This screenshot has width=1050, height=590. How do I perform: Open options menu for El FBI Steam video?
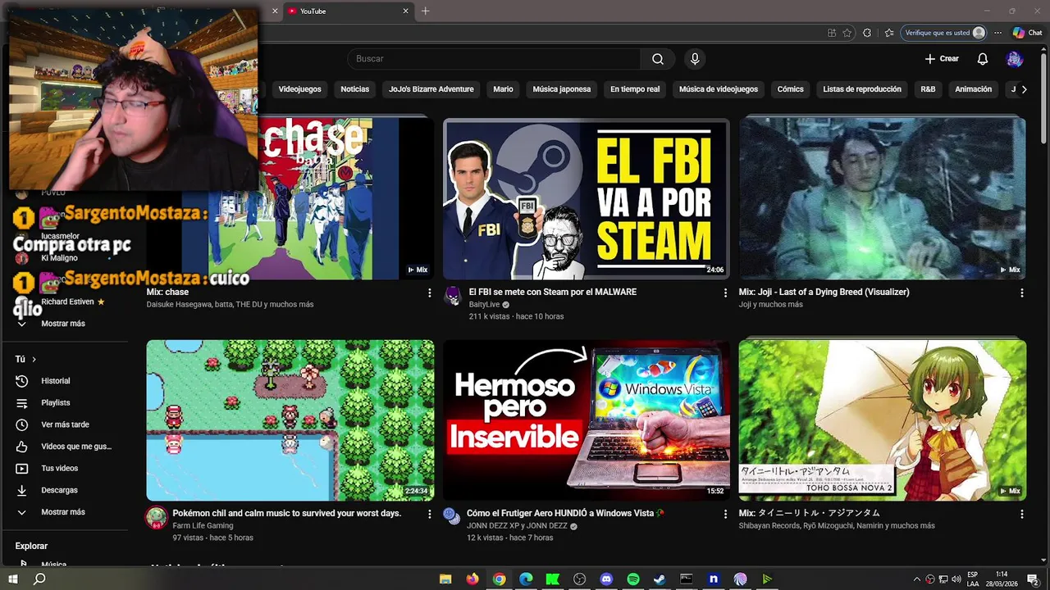point(725,293)
